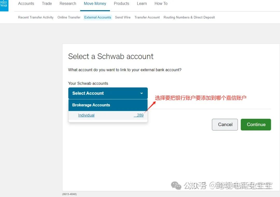Go to the Learn section
This screenshot has height=197, width=280.
point(142,3)
